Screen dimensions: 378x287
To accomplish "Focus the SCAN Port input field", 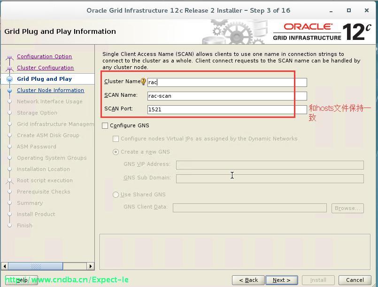I will coord(227,109).
